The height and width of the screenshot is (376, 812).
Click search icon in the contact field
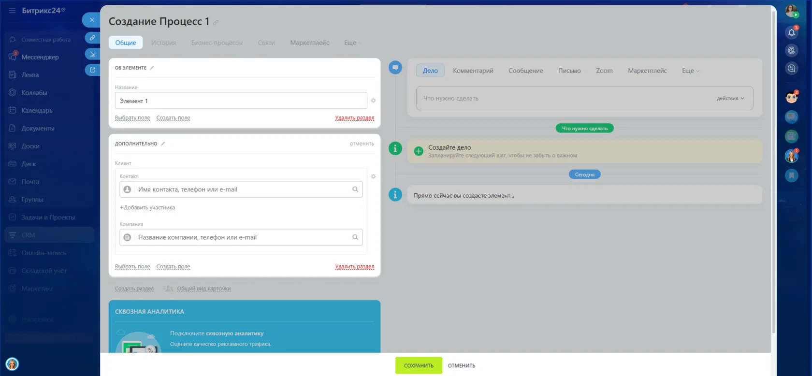355,189
